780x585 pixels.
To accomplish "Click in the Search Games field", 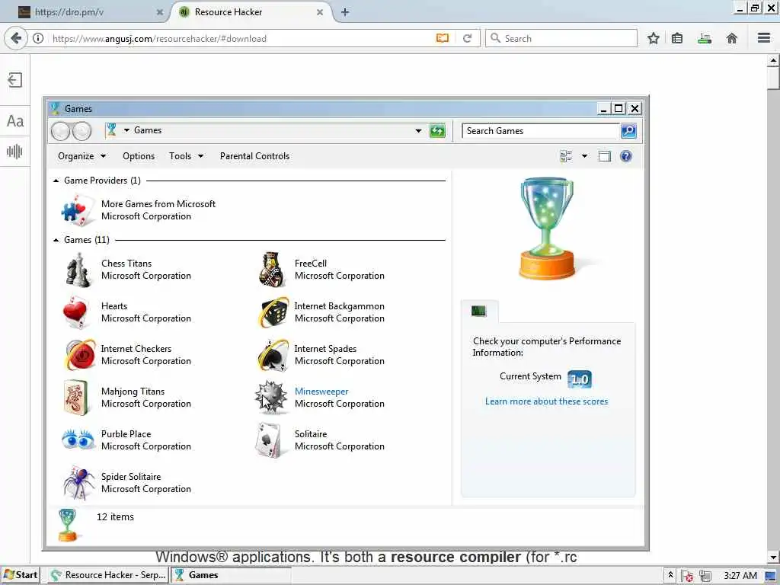I will pos(540,131).
